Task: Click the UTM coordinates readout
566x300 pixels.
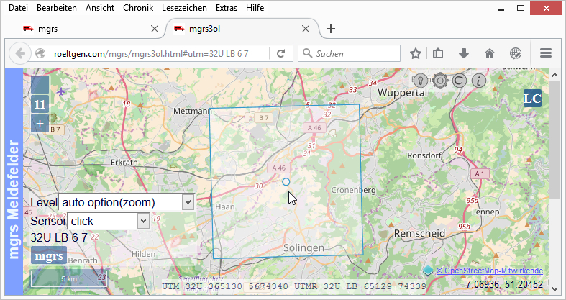Action: pos(294,286)
